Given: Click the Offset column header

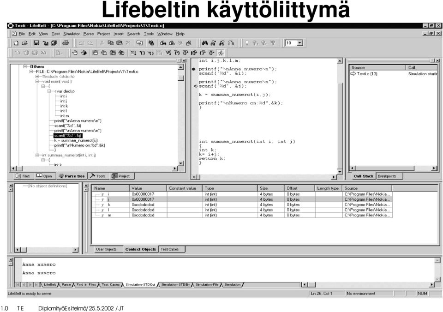Looking at the screenshot, I should (299, 188).
